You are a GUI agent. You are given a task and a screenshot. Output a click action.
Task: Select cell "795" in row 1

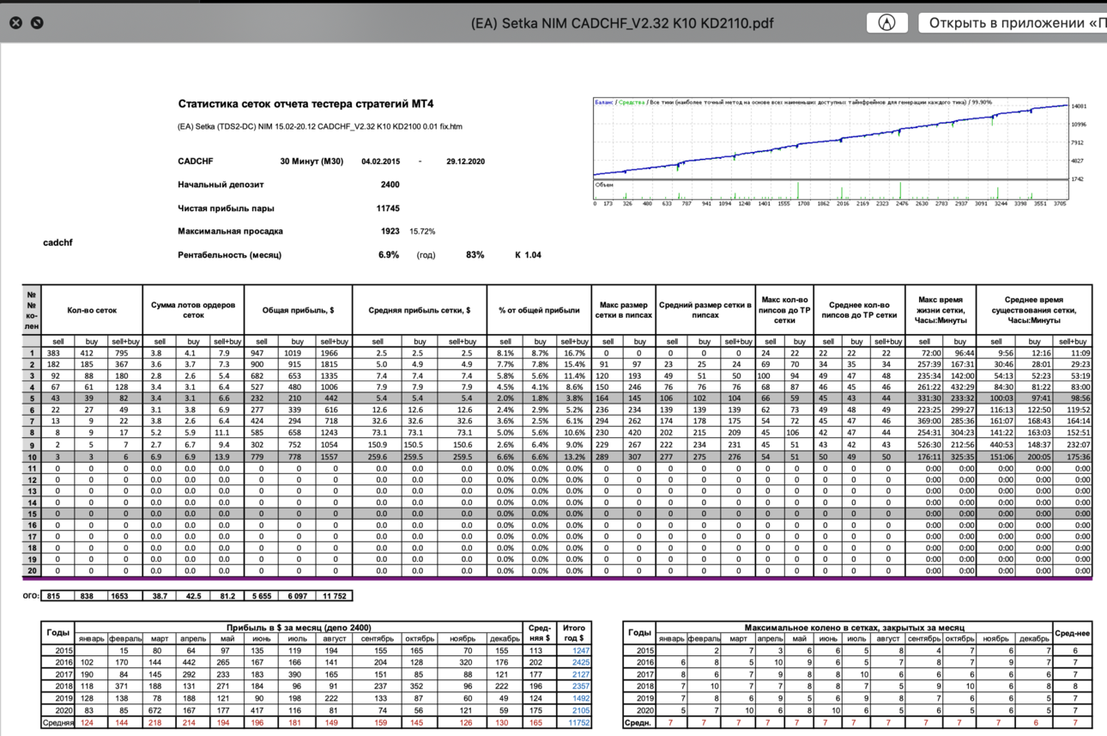tap(125, 353)
